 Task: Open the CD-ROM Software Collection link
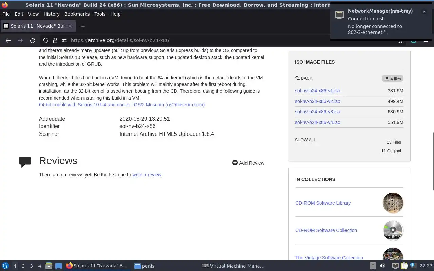click(x=326, y=230)
